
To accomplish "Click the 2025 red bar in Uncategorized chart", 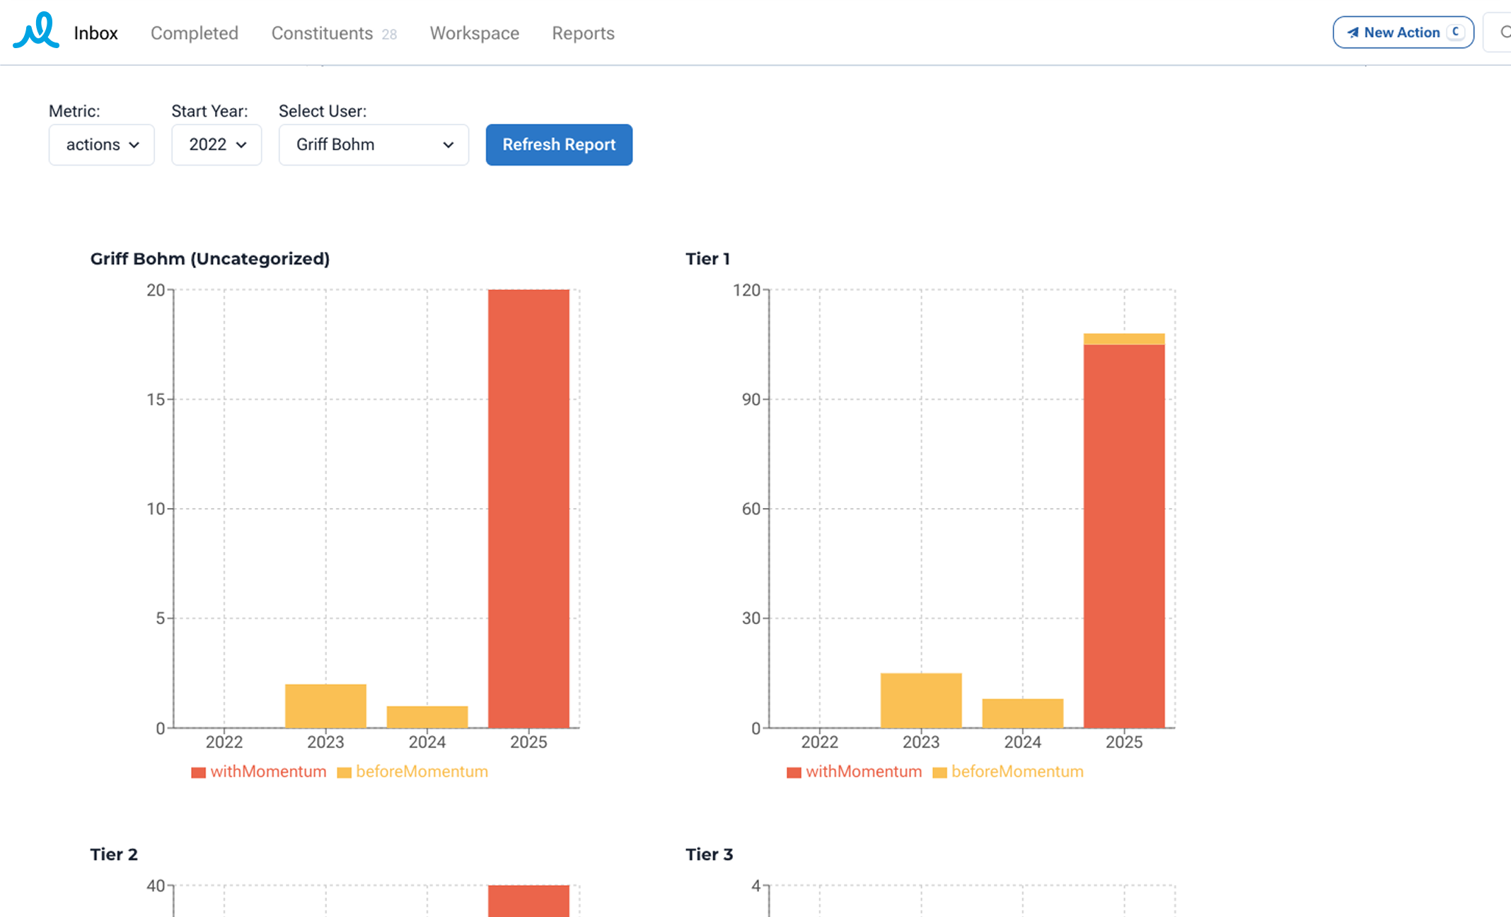I will click(528, 509).
